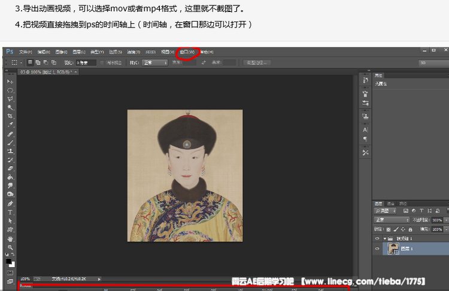Open the History panel icon
Screen dimensions: 449x291
point(365,80)
